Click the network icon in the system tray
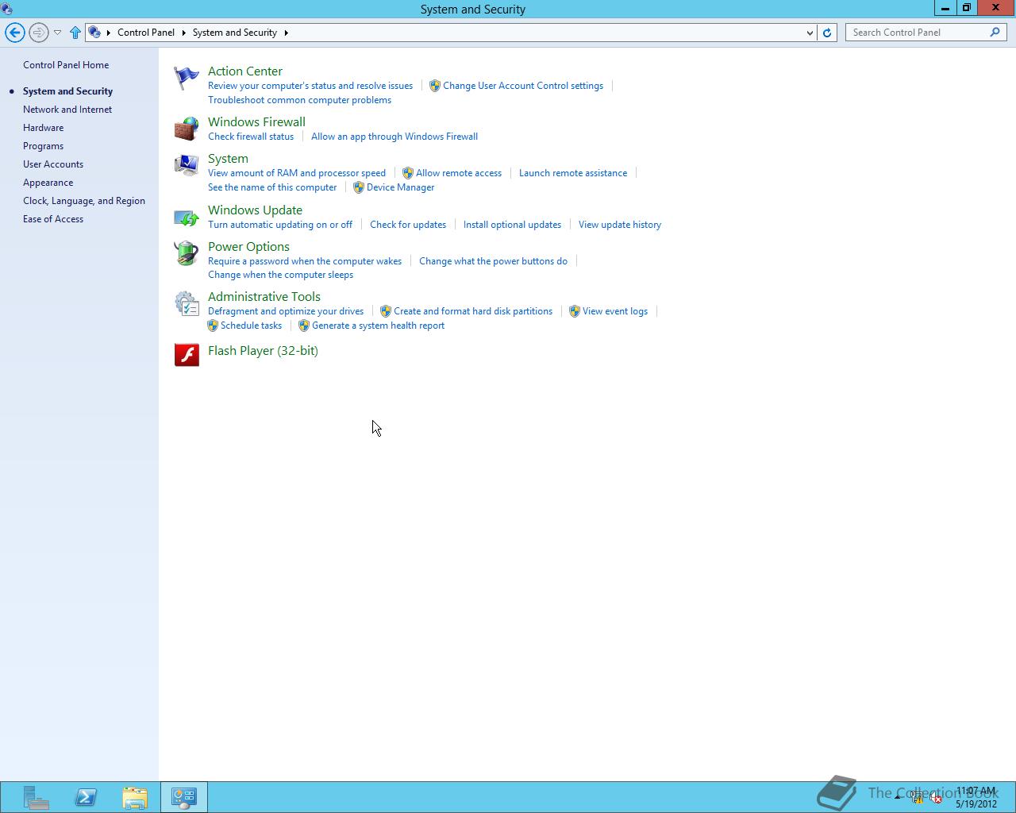 pos(918,799)
